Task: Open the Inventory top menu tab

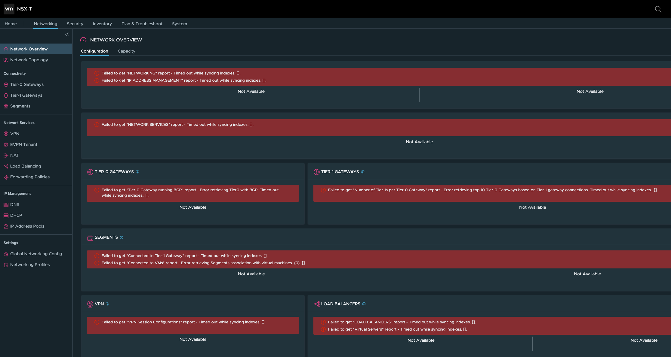Action: [102, 24]
